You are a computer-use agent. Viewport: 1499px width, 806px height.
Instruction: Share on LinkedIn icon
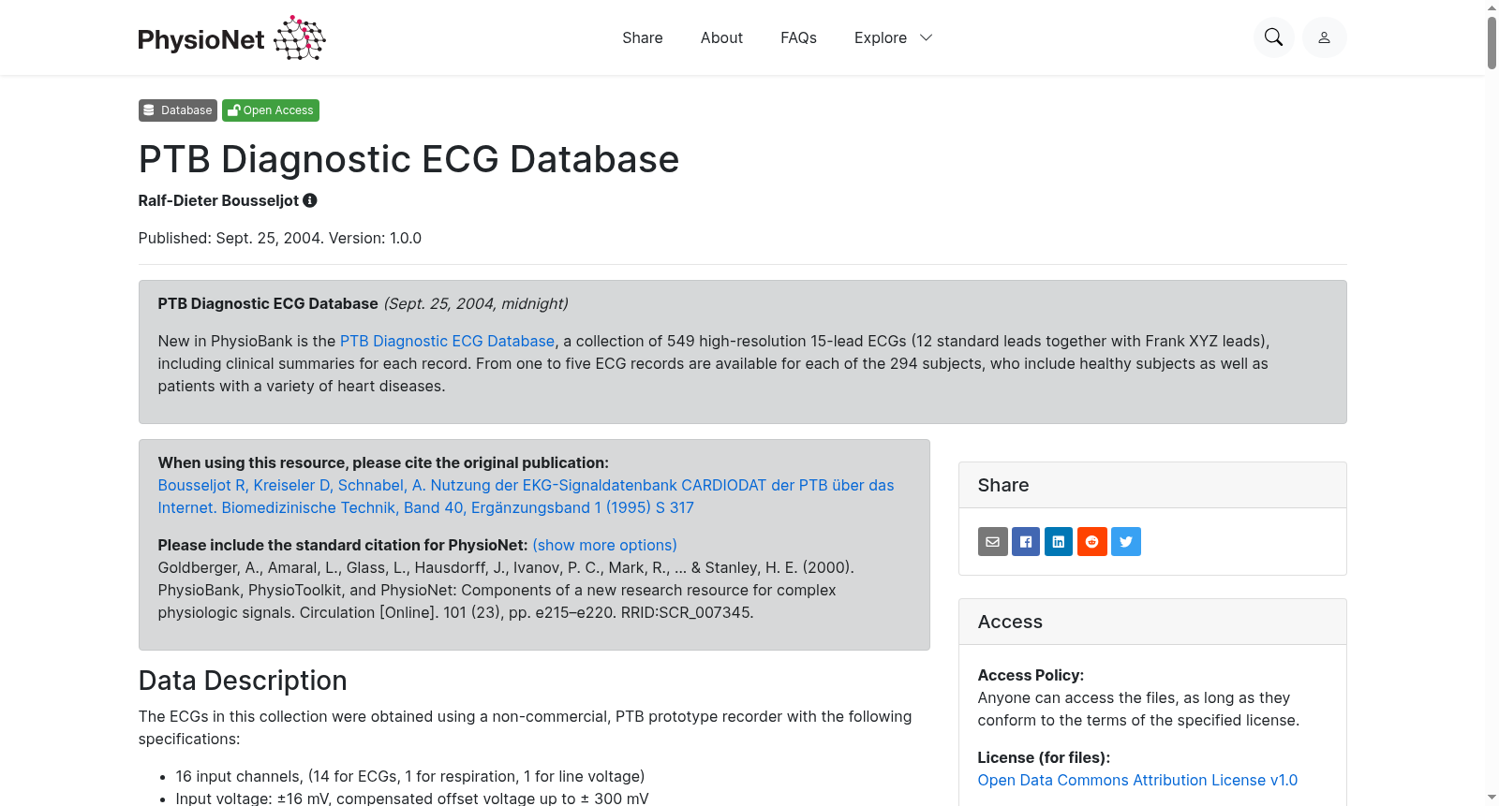coord(1059,541)
